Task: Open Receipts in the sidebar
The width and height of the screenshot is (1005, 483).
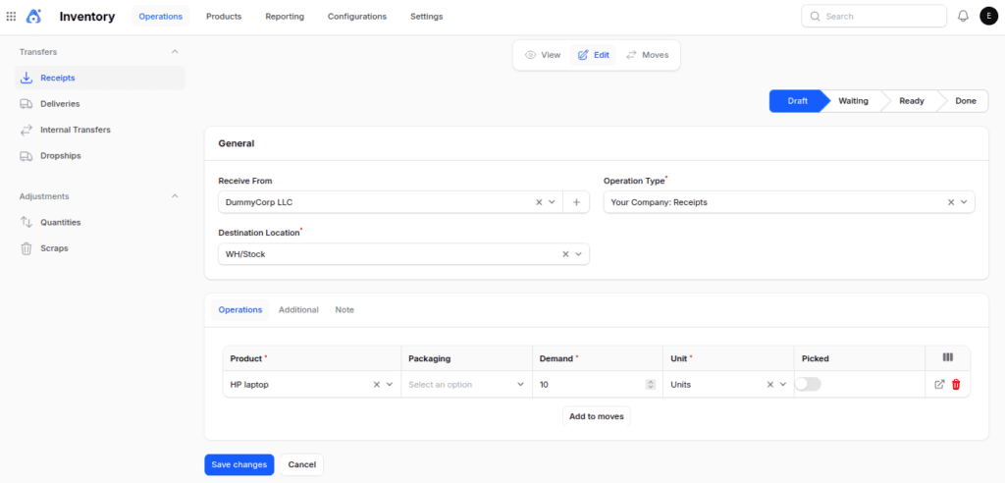Action: click(100, 78)
